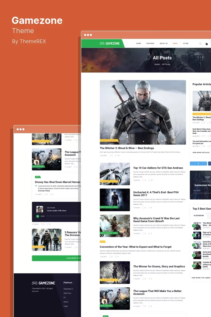This screenshot has height=317, width=211.
Task: Click the Load More Posts button
Action: [56, 258]
